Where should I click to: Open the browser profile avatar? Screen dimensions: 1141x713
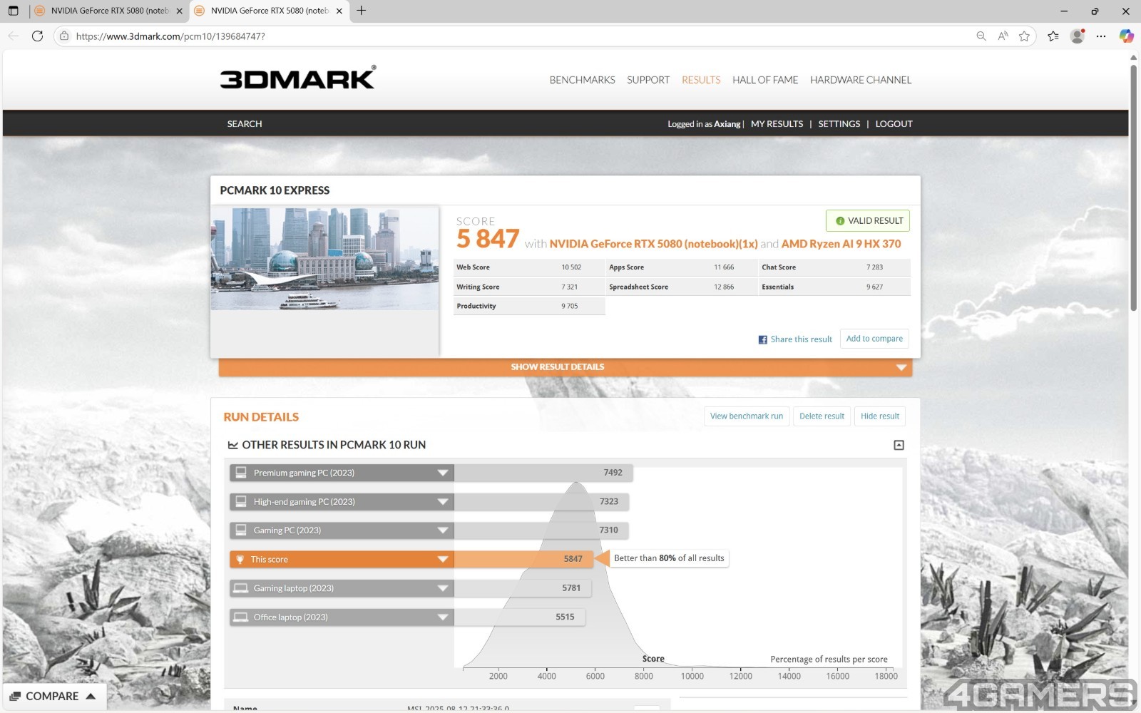1078,36
